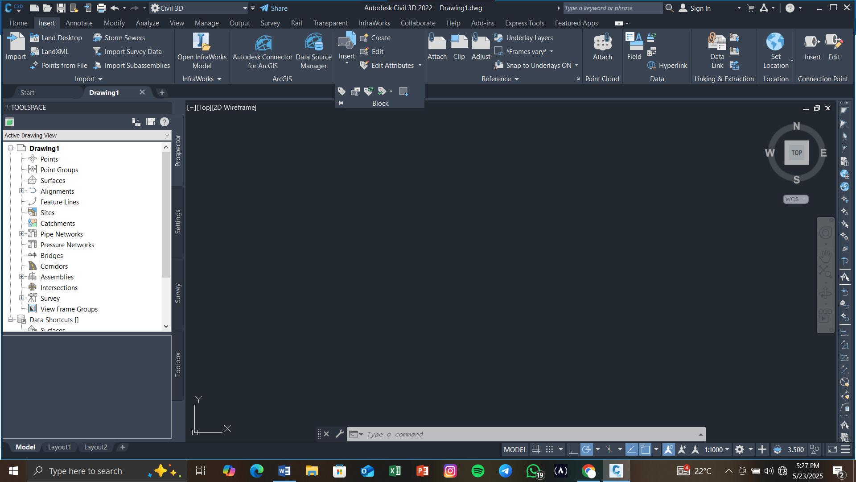Screen dimensions: 856x482
Task: Click the TOP face of ViewCube
Action: (x=796, y=153)
